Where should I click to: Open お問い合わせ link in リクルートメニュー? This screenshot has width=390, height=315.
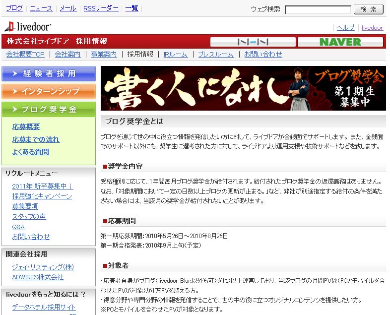click(31, 237)
